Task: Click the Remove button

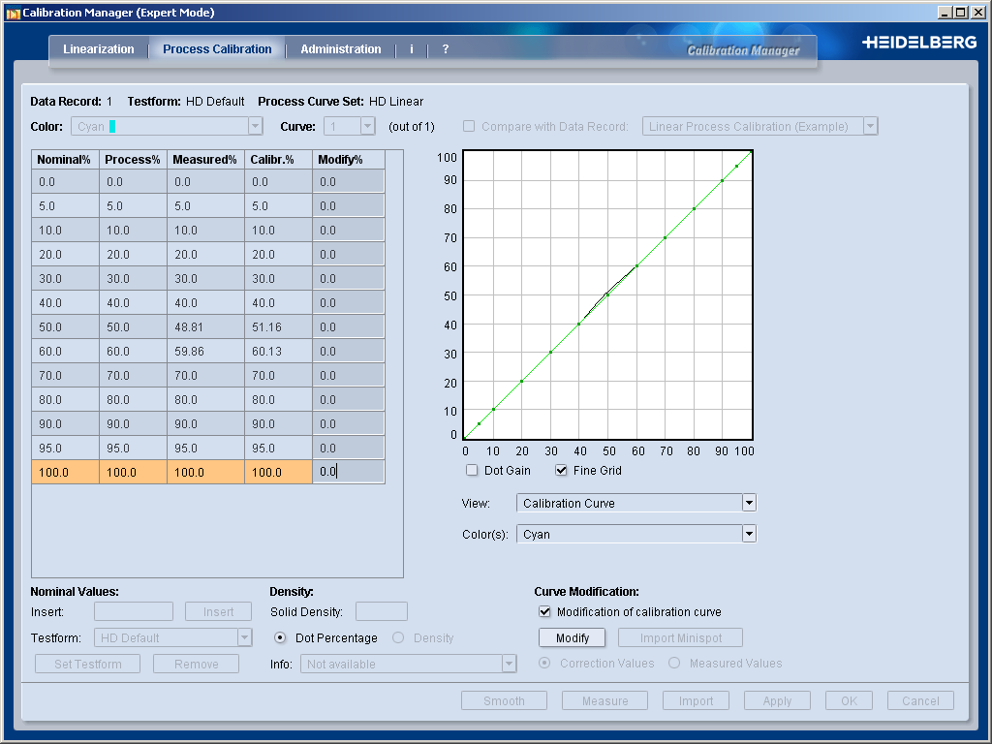Action: [196, 665]
